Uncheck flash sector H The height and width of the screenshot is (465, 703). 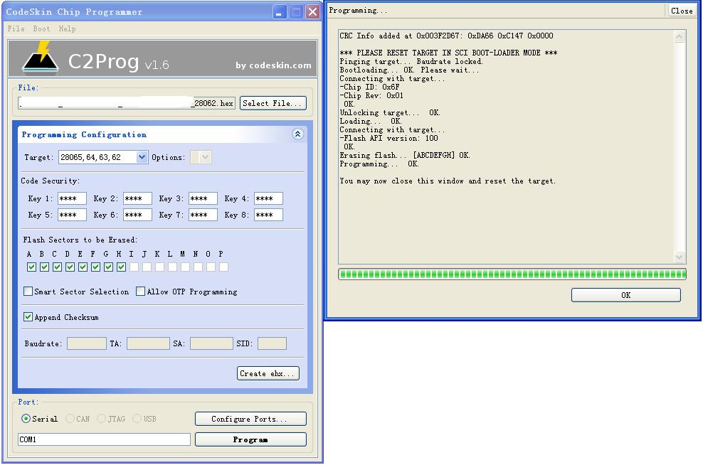(121, 267)
